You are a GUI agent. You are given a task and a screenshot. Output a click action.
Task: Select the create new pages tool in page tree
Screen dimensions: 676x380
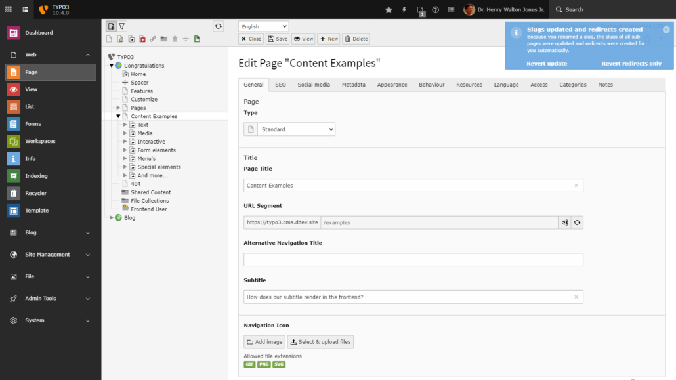point(111,26)
